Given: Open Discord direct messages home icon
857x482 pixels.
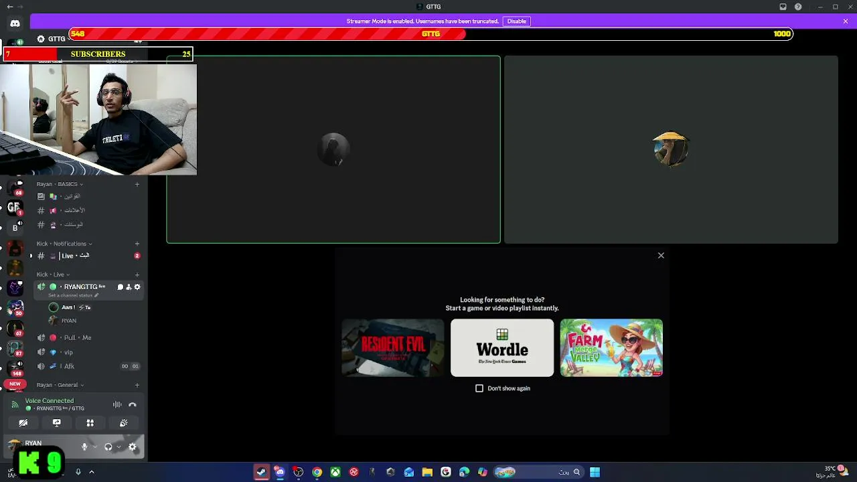Looking at the screenshot, I should tap(15, 23).
